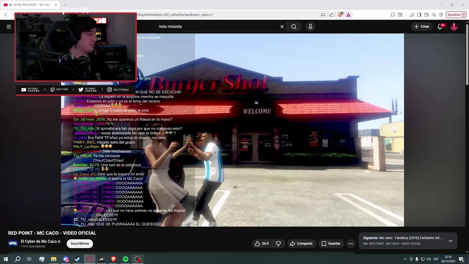This screenshot has width=469, height=264.
Task: Open File Explorer from the taskbar
Action: [53, 259]
